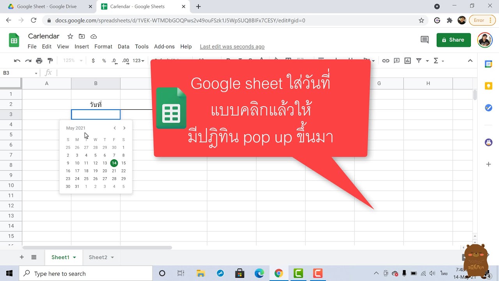Open Google Tasks side panel

coord(488,108)
